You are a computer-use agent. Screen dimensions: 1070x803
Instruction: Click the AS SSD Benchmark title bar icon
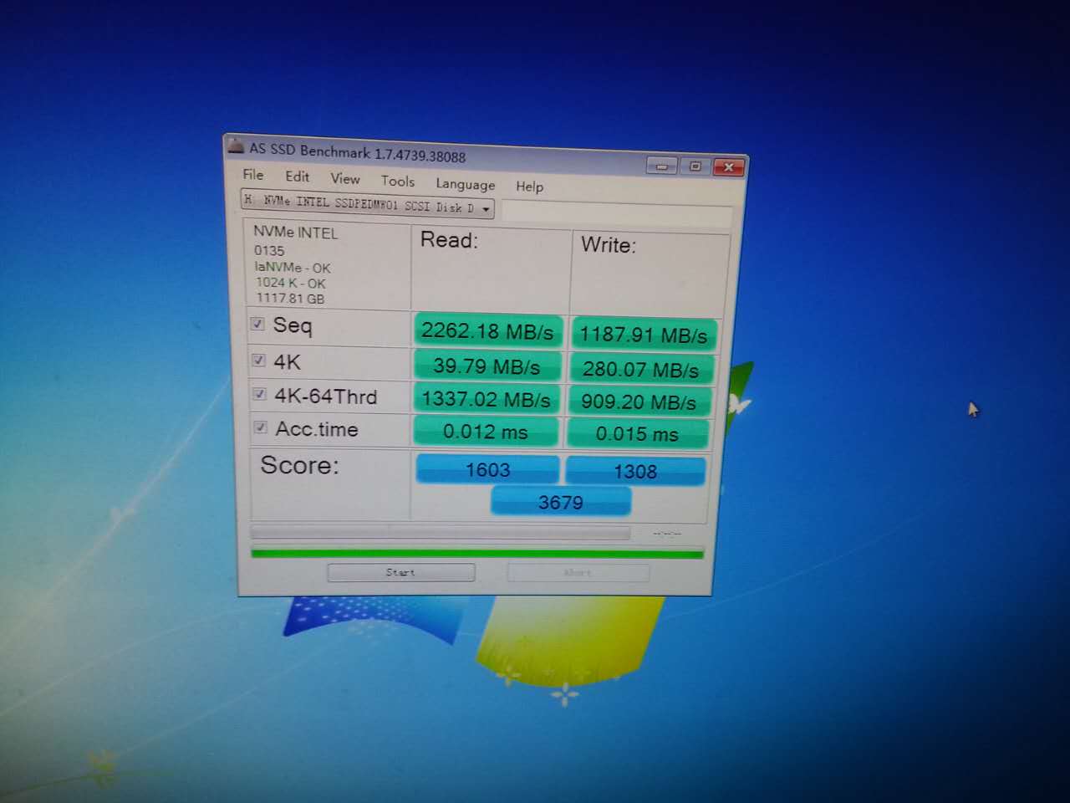click(236, 146)
